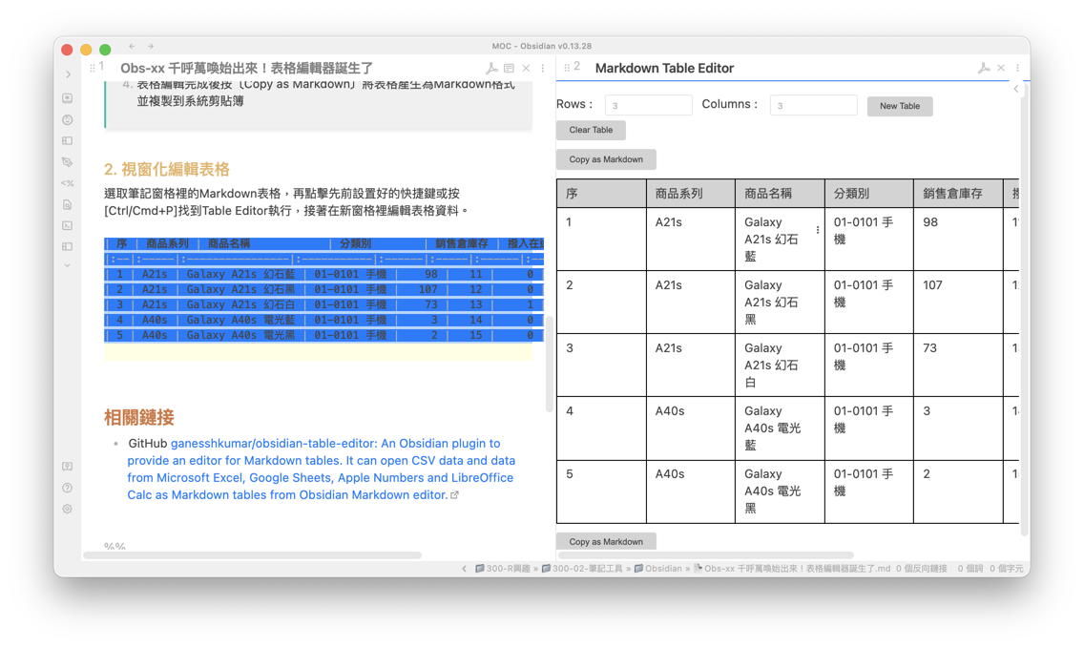Click the Columns input field
1084x648 pixels.
point(814,105)
